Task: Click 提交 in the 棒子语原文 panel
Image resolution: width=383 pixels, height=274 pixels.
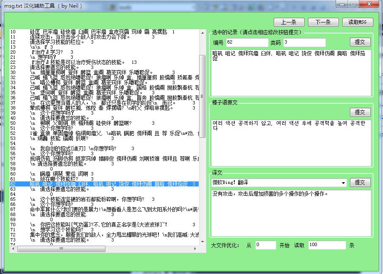Action: (x=360, y=112)
